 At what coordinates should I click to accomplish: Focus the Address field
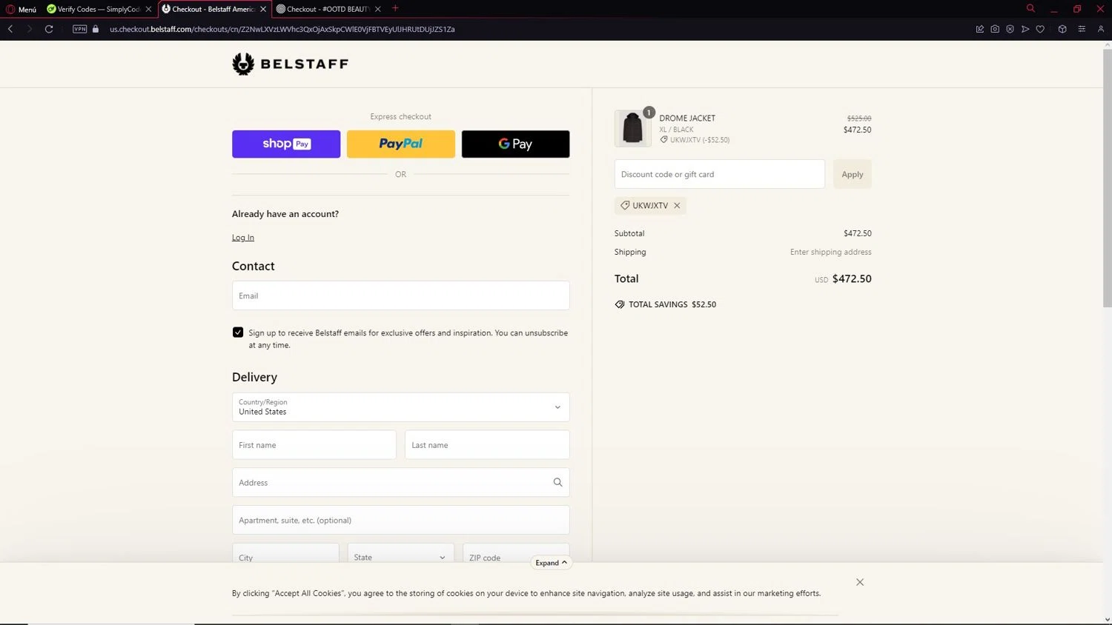click(x=401, y=482)
